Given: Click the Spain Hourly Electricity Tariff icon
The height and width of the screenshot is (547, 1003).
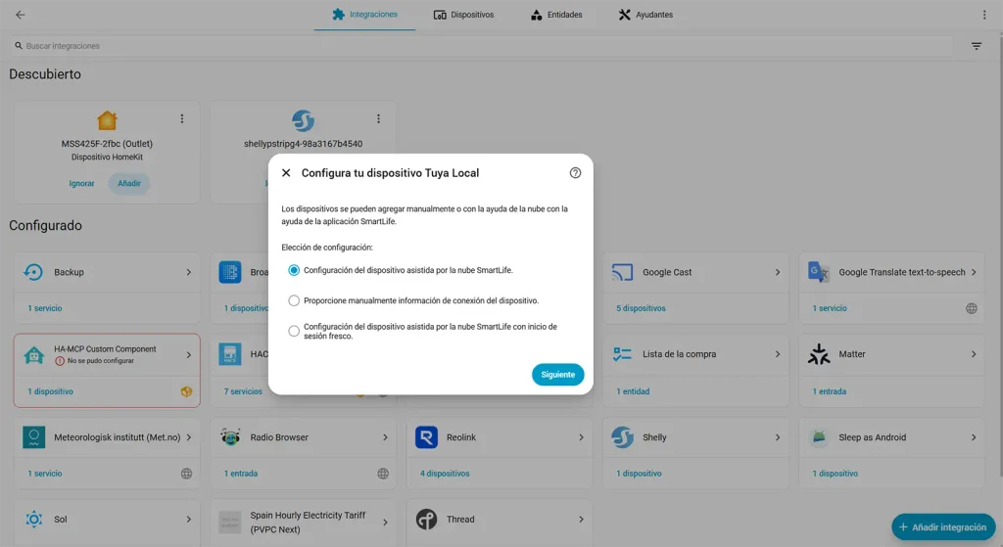Looking at the screenshot, I should 229,523.
